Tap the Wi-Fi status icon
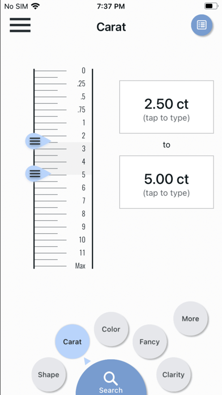The height and width of the screenshot is (395, 222). (36, 6)
